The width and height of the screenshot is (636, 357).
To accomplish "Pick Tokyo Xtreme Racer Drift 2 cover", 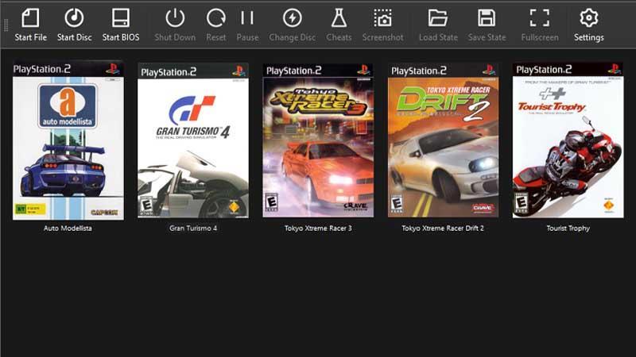I will 443,140.
